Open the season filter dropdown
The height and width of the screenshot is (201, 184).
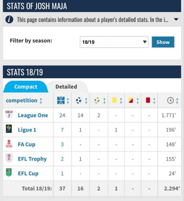pos(114,42)
